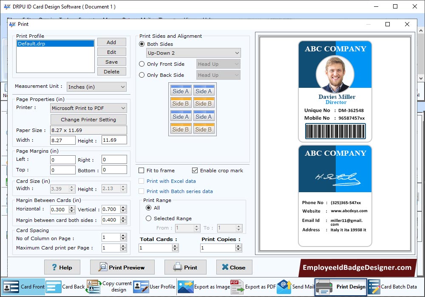Click top-left Side A layout tile
This screenshot has width=425, height=297.
(181, 91)
